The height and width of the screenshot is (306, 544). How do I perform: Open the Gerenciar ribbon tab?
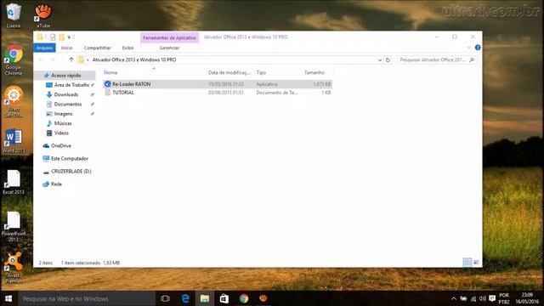169,48
